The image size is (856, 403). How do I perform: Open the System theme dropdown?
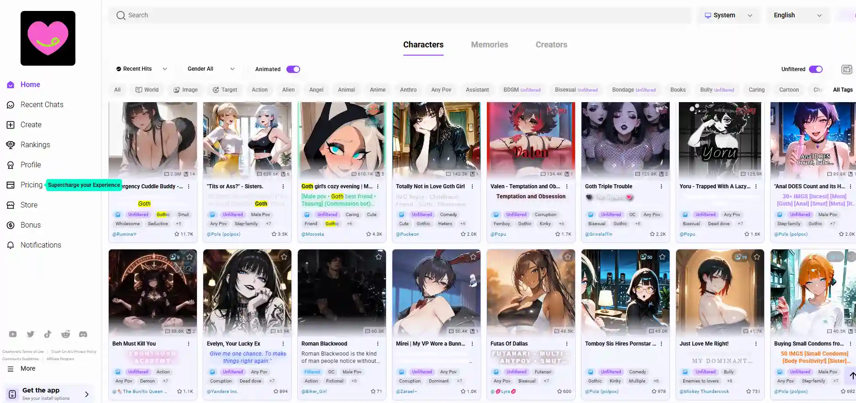coord(728,15)
